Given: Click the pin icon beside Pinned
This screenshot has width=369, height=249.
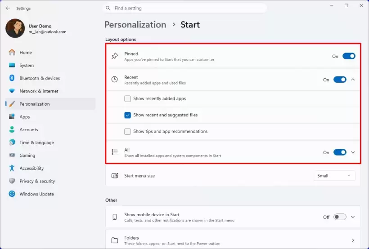Looking at the screenshot, I should coord(115,56).
